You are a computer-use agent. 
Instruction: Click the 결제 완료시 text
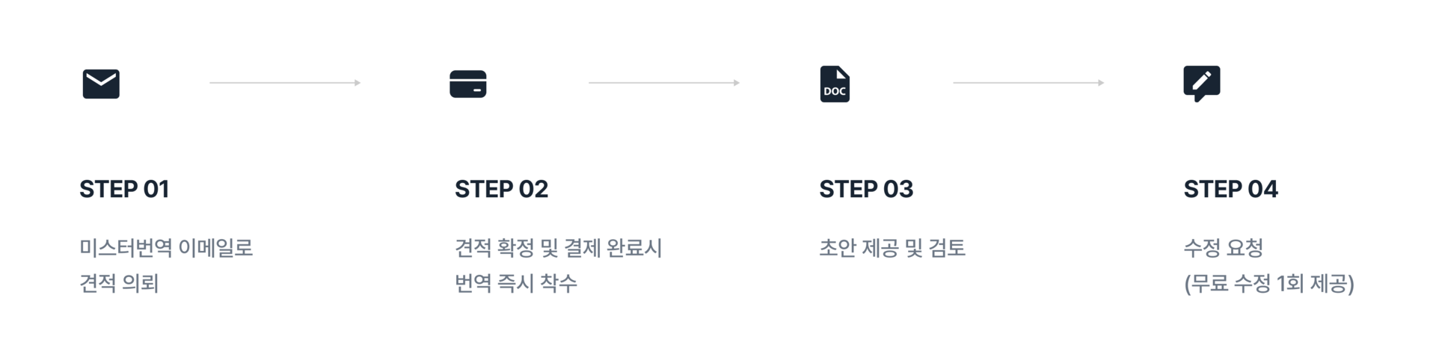coord(613,248)
